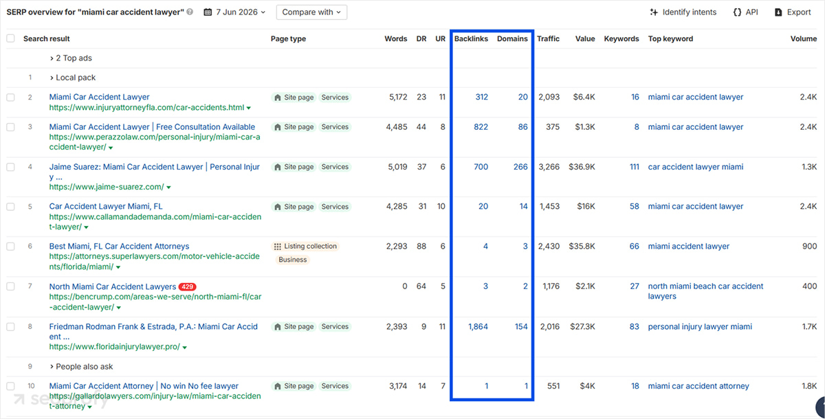Screen dimensions: 825x419
Task: Click the 66 keywords value
Action: pos(634,247)
